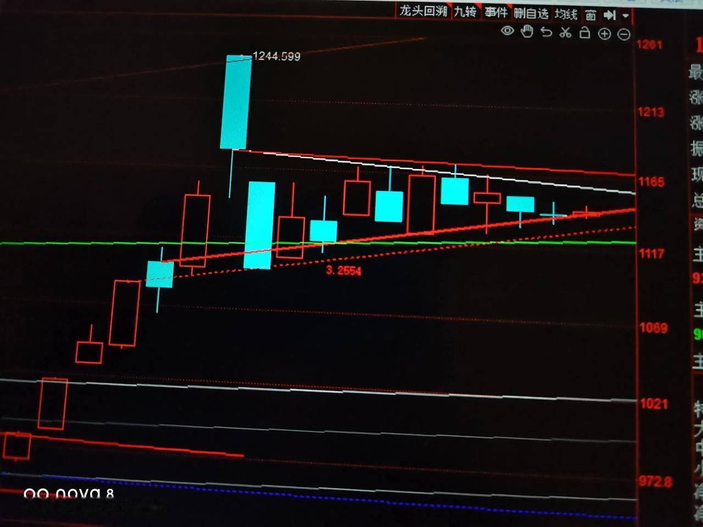Toggle the eye visibility icon in chart toolbar
703x527 pixels.
point(507,31)
